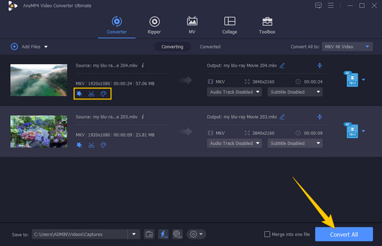
Task: Click the Cut scissors icon for Movie 204
Action: pos(91,94)
